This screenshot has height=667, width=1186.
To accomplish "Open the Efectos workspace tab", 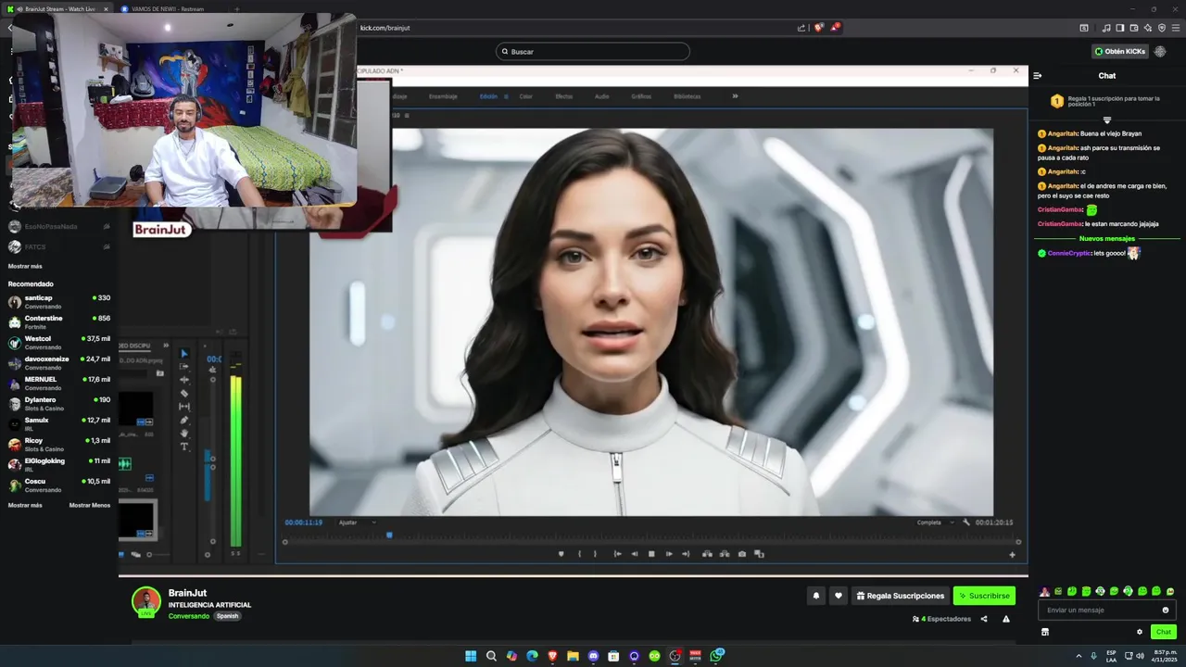I will click(x=563, y=96).
